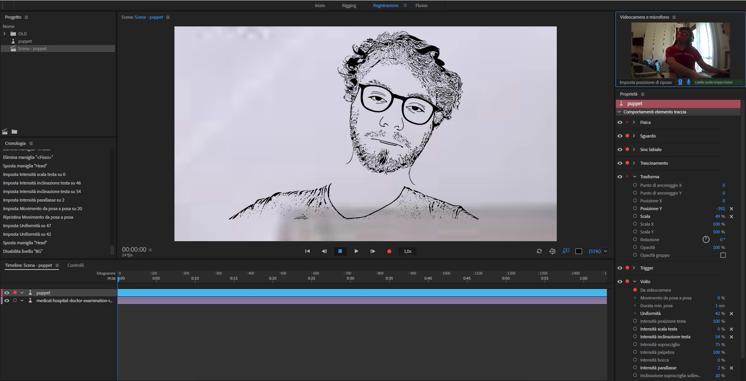Toggle the microphone input icon
The image size is (746, 381).
pos(688,82)
